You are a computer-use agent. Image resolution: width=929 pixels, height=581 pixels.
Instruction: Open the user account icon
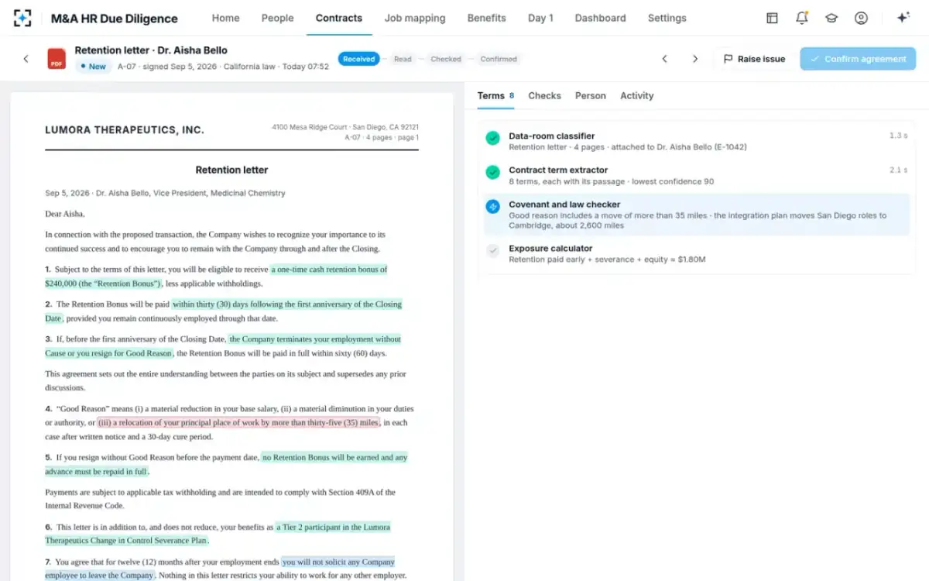tap(861, 18)
